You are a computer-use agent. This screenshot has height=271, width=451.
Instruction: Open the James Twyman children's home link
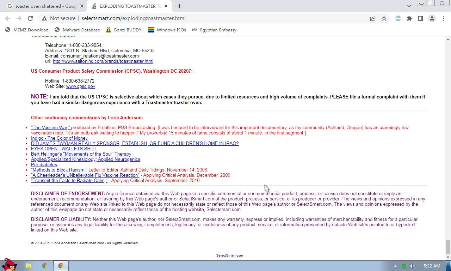coord(135,144)
